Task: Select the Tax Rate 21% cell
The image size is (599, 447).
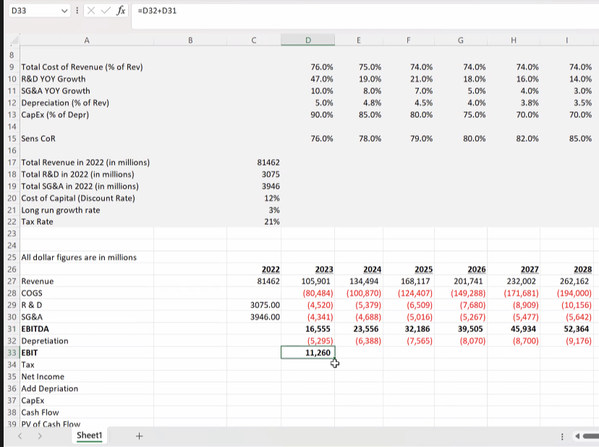Action: tap(254, 221)
